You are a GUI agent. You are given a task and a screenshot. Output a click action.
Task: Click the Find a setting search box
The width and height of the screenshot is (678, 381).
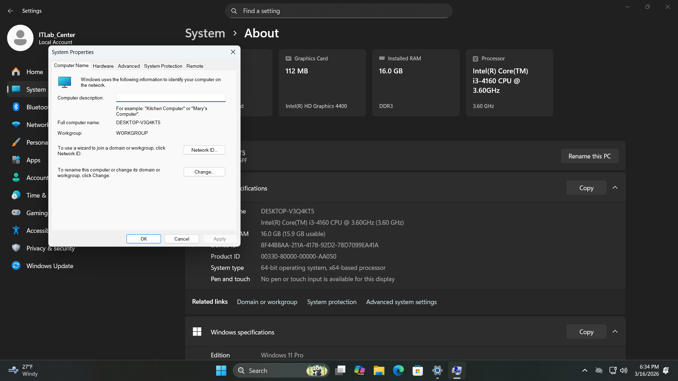click(x=338, y=11)
